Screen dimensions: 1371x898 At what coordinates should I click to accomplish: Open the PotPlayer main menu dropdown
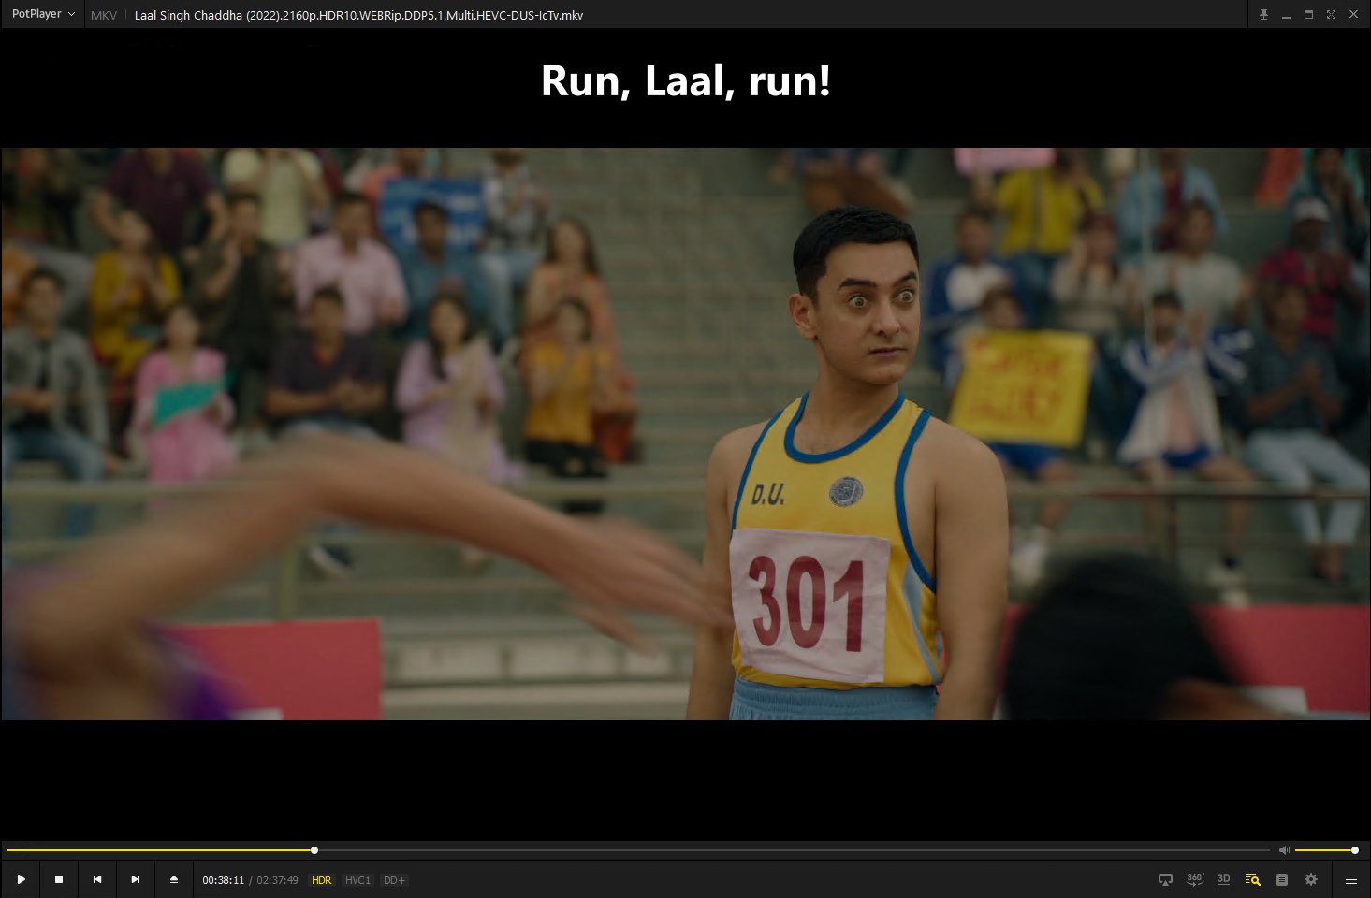pos(43,14)
